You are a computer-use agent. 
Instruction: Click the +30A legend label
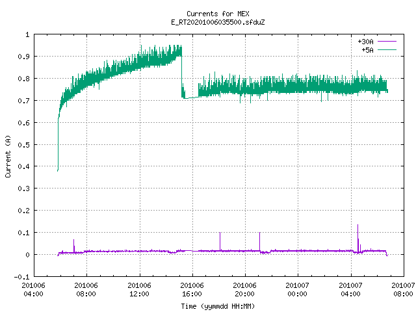(365, 42)
